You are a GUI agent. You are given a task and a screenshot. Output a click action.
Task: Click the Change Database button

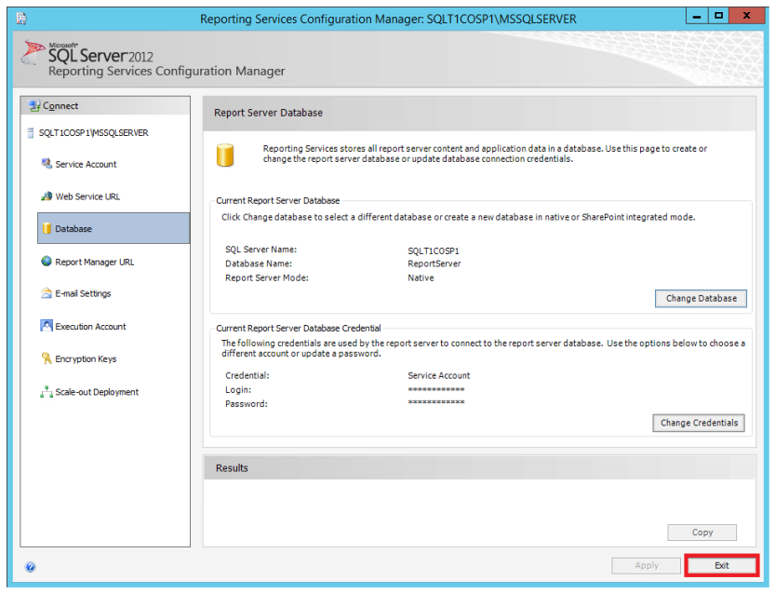(701, 298)
